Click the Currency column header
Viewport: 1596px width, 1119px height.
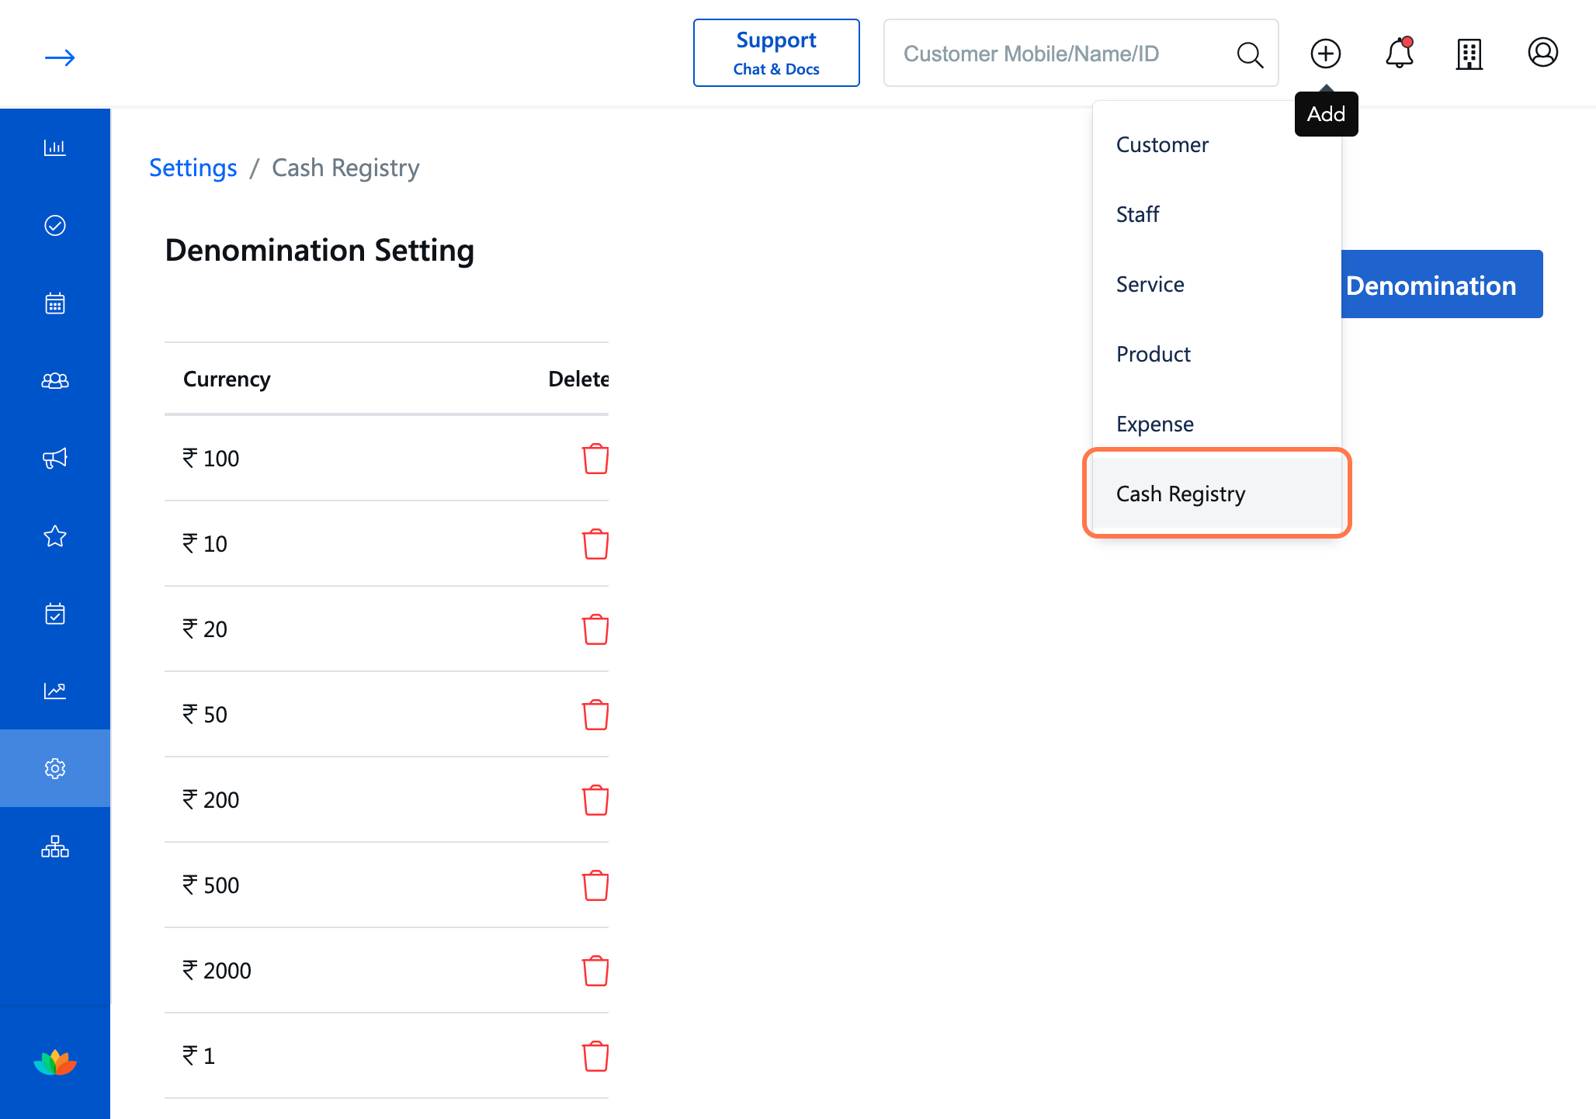click(227, 379)
